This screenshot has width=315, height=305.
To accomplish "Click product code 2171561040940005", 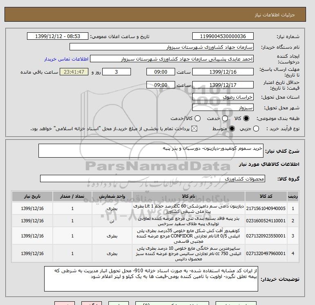I will (266, 208).
